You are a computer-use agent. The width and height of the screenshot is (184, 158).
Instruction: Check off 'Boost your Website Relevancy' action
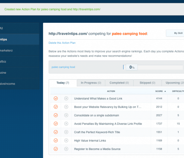[56, 107]
